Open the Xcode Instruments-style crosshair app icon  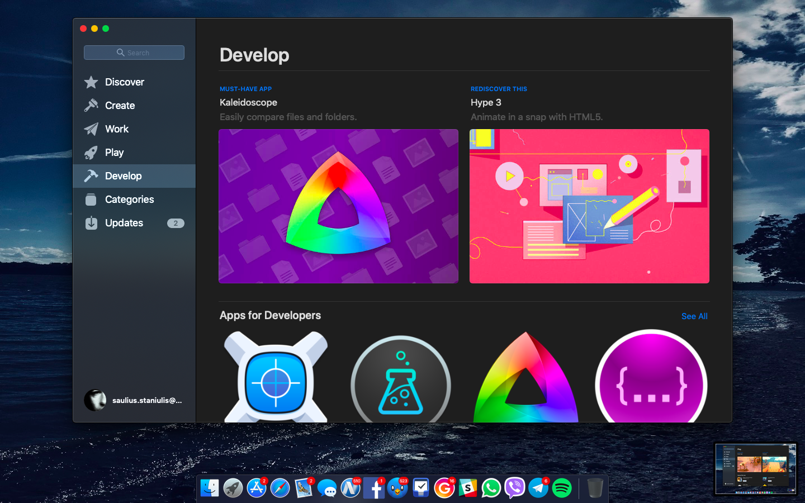(276, 380)
